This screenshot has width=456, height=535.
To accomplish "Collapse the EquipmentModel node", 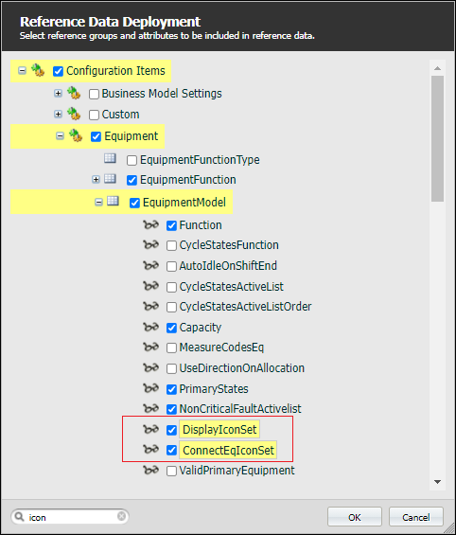I will click(98, 203).
